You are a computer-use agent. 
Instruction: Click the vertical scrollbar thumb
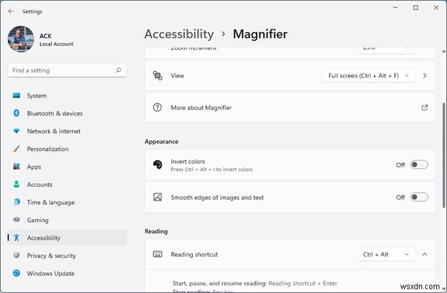444,155
